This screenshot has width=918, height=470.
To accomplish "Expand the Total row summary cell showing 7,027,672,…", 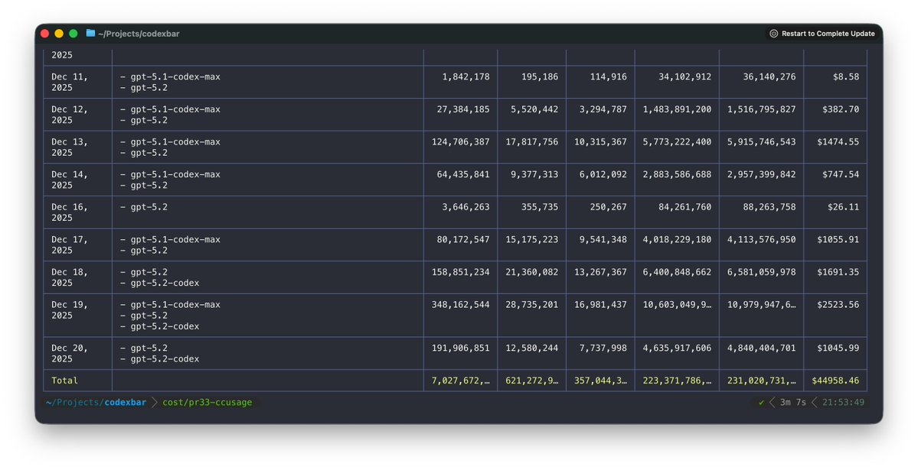I will click(459, 380).
